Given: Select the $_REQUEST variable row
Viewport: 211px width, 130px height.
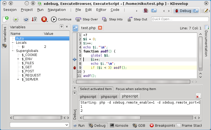Looking at the screenshot, I should point(31,75).
